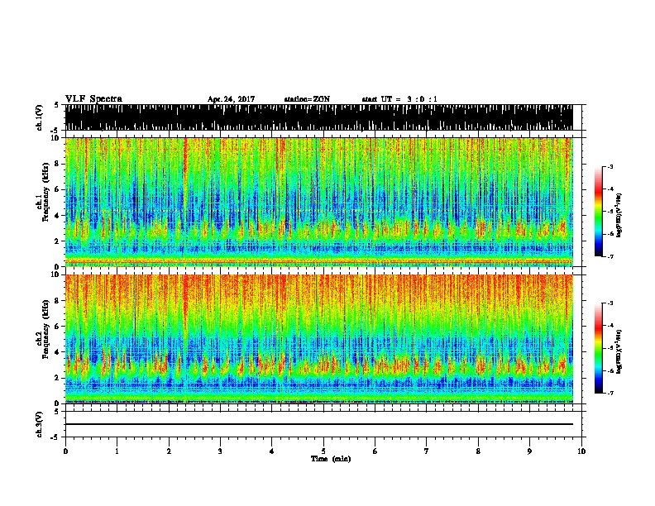Click time axis tick label "8"
655x506 pixels.
click(478, 451)
